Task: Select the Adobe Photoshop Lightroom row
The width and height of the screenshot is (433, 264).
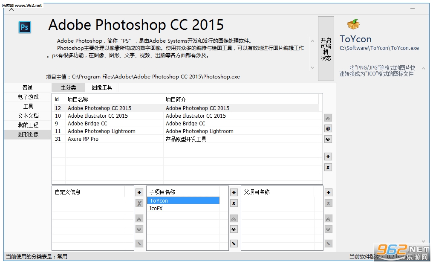Action: click(185, 131)
